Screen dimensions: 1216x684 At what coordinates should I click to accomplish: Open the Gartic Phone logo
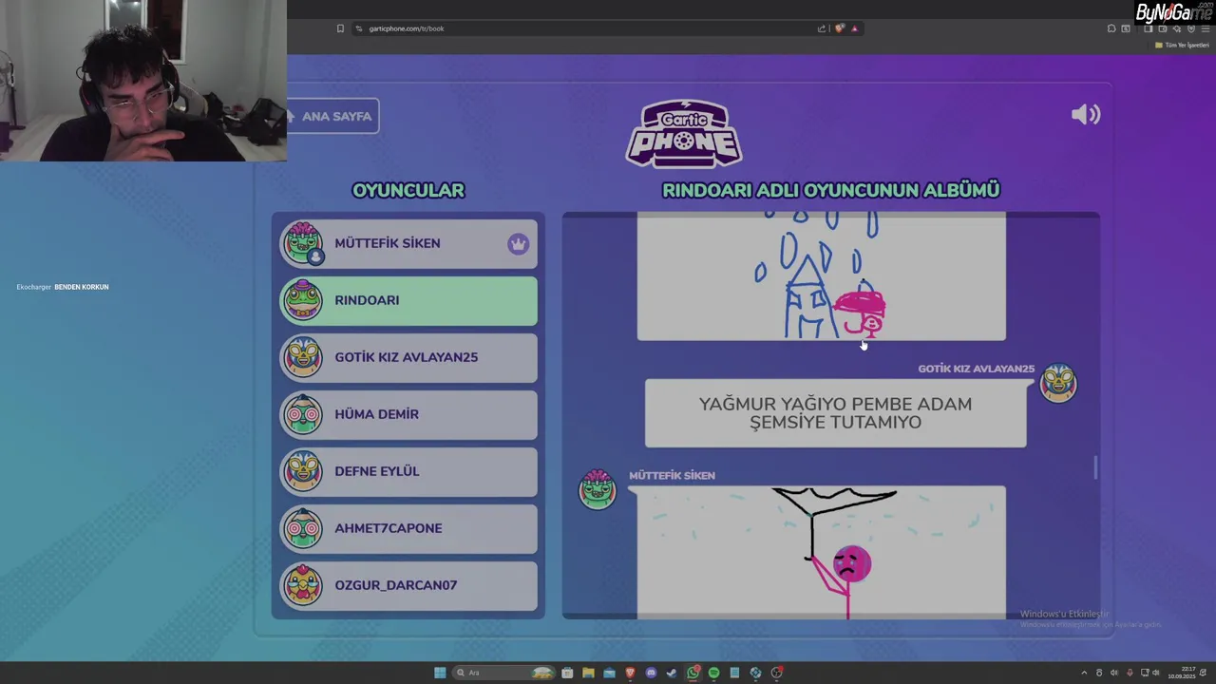click(684, 134)
